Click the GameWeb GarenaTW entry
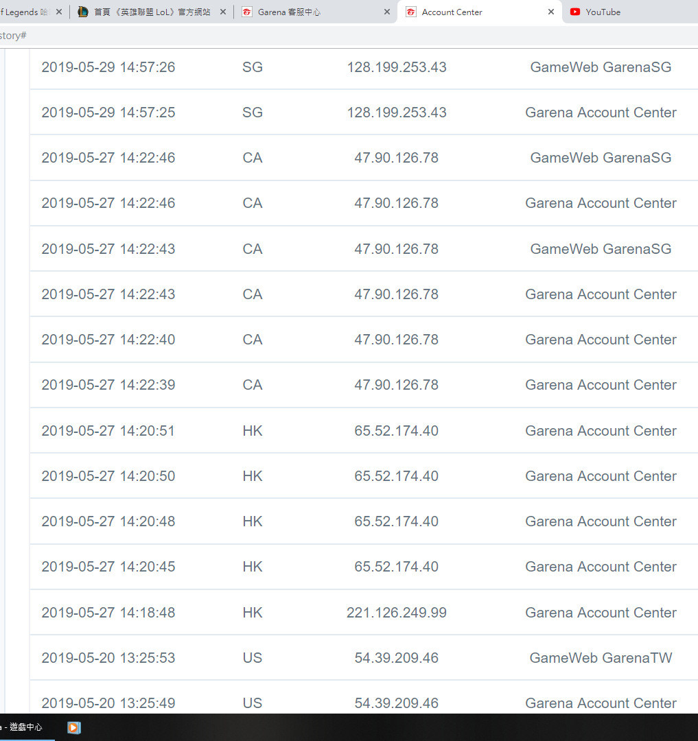Screen dimensions: 698x741 pyautogui.click(x=601, y=658)
